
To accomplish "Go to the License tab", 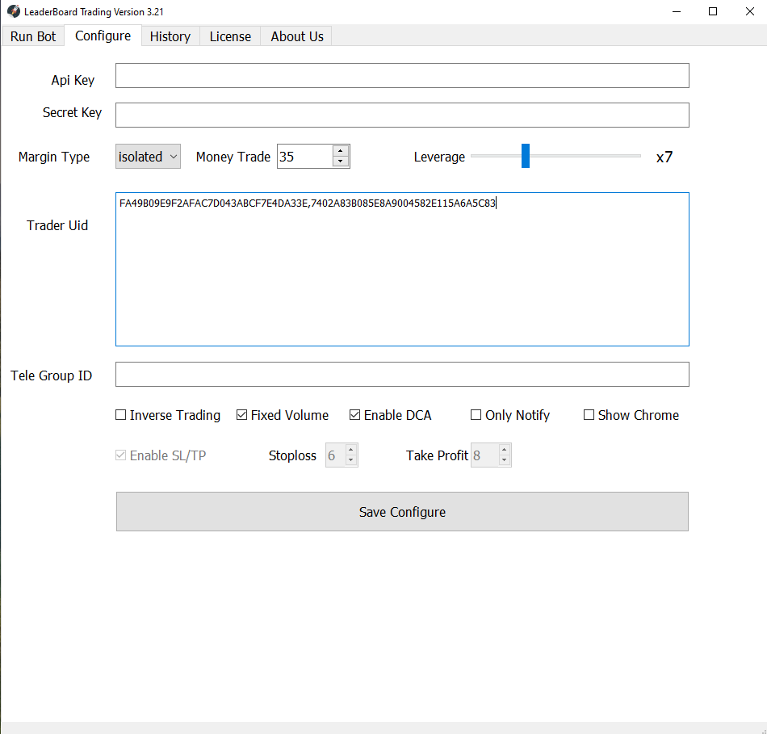I will [230, 36].
